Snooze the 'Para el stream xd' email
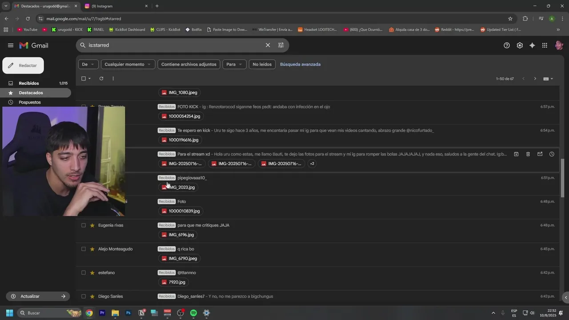This screenshot has height=320, width=569. [552, 154]
